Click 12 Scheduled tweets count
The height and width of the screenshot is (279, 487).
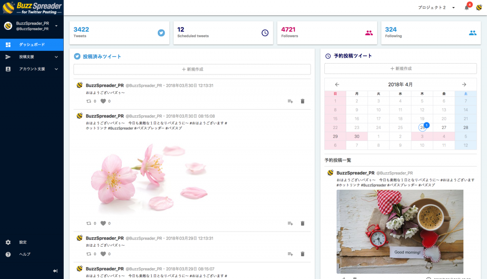[x=181, y=29]
